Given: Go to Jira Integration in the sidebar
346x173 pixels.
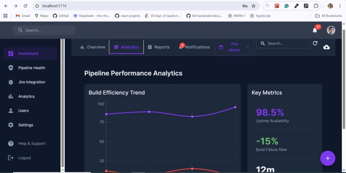Looking at the screenshot, I should click(x=30, y=82).
